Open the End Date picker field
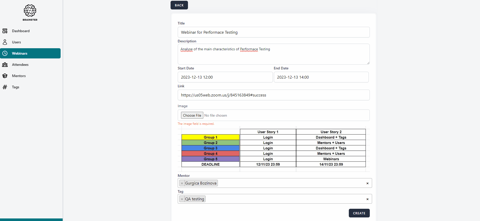The width and height of the screenshot is (480, 221). point(321,77)
